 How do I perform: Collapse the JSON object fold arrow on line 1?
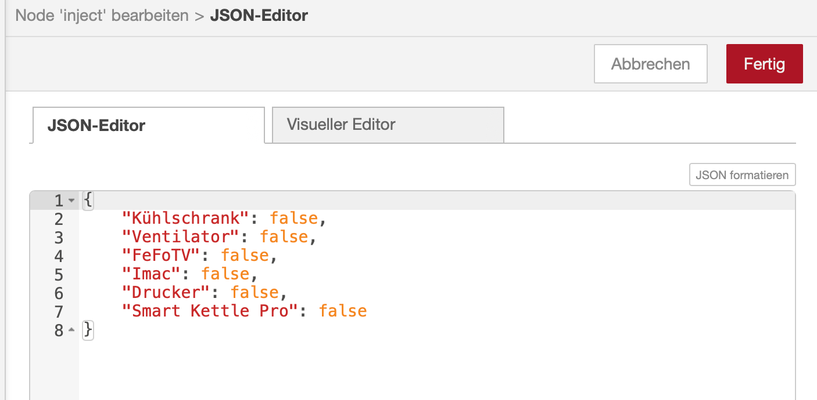[x=71, y=201]
